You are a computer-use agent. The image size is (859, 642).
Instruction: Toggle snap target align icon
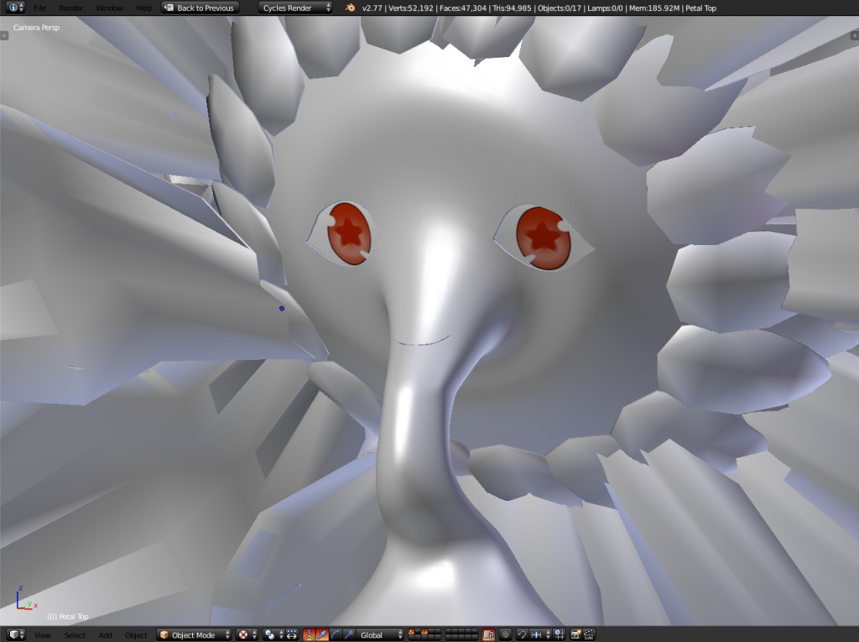point(560,635)
